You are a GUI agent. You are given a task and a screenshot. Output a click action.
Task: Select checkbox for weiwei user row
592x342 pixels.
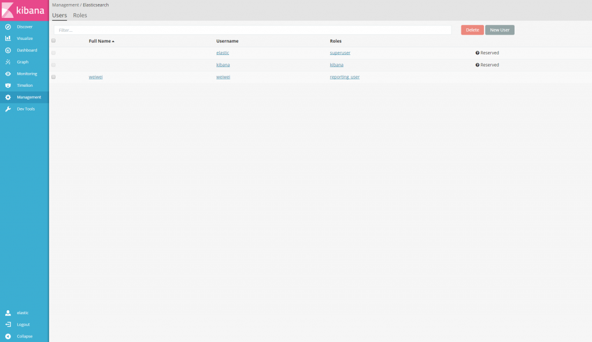pos(54,77)
